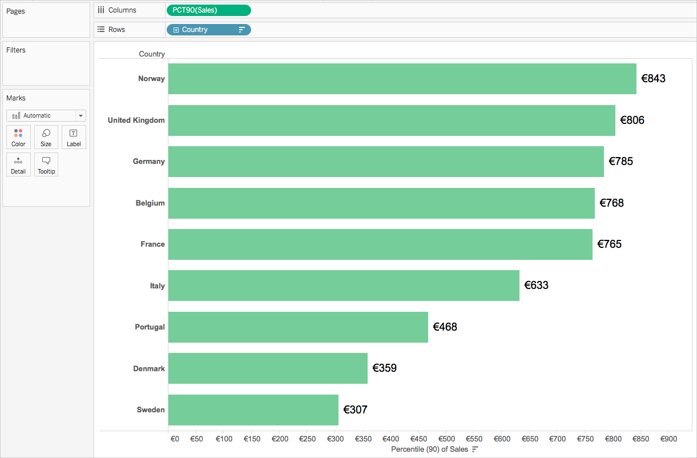Click the Country column header
The image size is (697, 458).
pyautogui.click(x=152, y=54)
